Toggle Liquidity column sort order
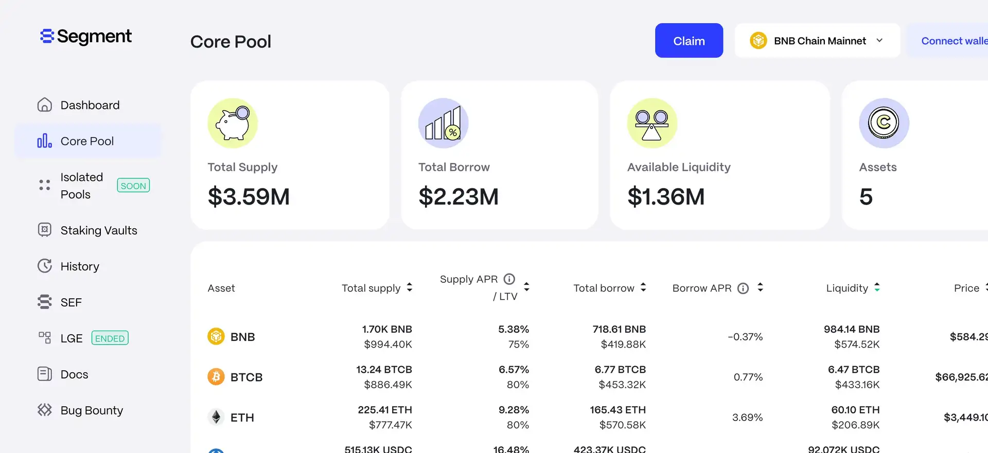Image resolution: width=988 pixels, height=453 pixels. click(877, 287)
